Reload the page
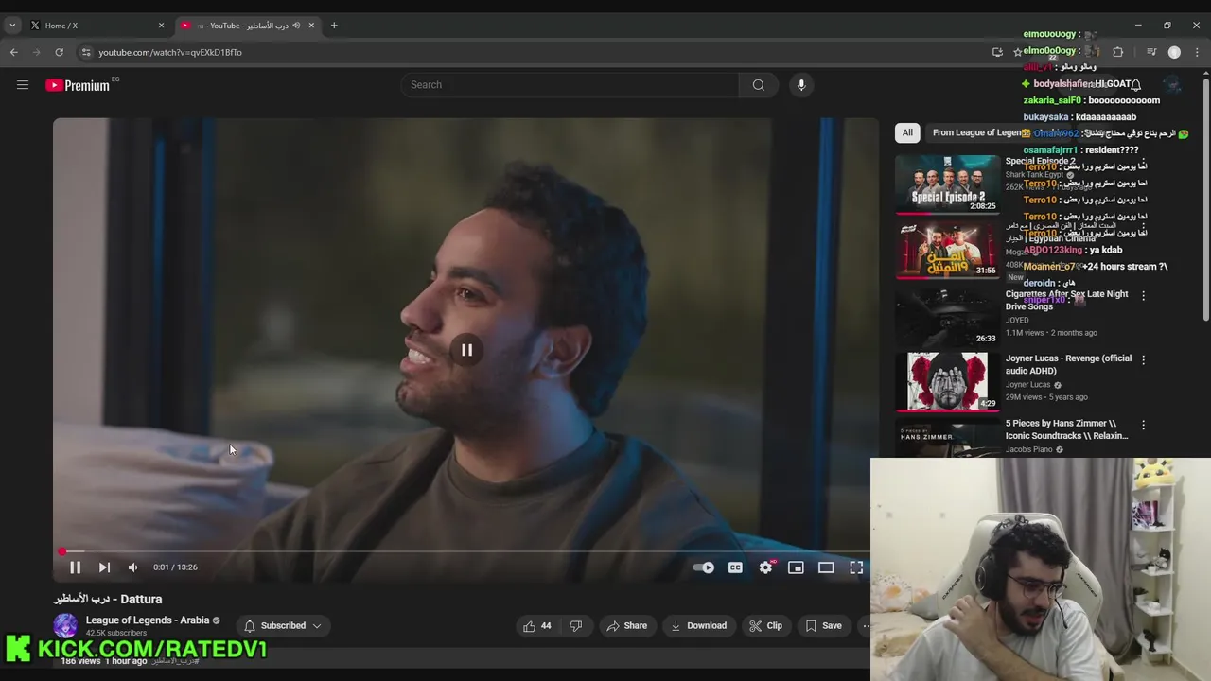This screenshot has height=681, width=1211. point(59,52)
